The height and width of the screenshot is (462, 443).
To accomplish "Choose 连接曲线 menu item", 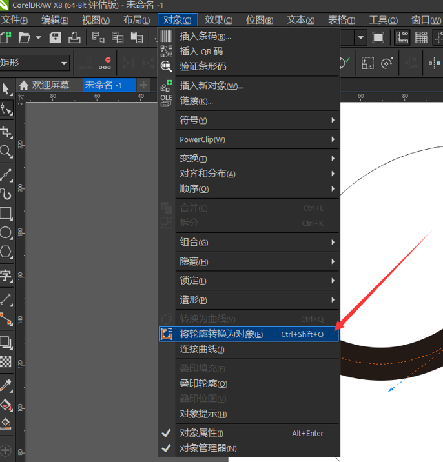I will click(x=249, y=350).
